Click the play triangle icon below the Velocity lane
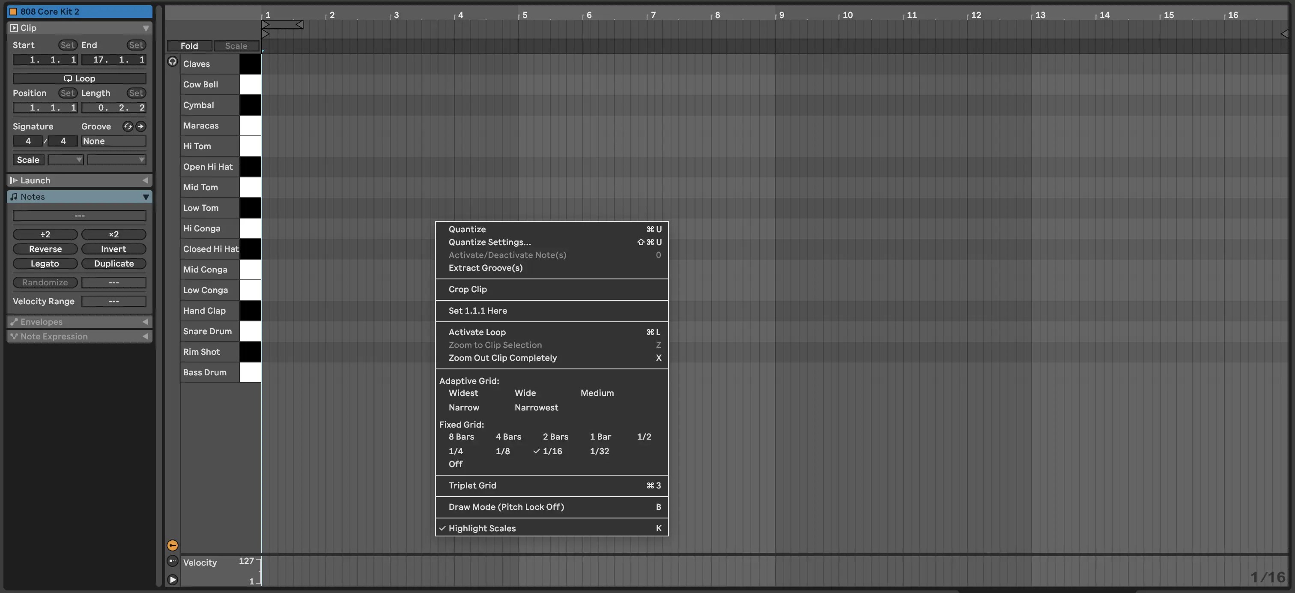1295x593 pixels. 173,579
